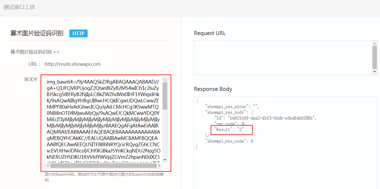The width and height of the screenshot is (380, 189).
Task: Click the Request URL scroll-down arrow
Action: point(375,72)
